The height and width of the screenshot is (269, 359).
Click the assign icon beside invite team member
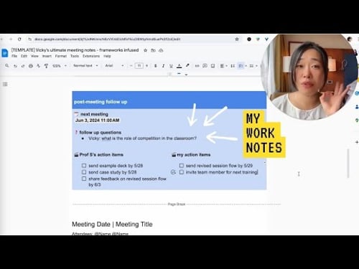coord(173,172)
